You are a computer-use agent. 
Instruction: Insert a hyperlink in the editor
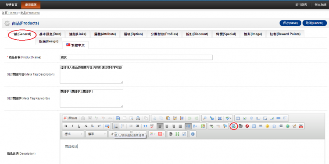pos(211,126)
